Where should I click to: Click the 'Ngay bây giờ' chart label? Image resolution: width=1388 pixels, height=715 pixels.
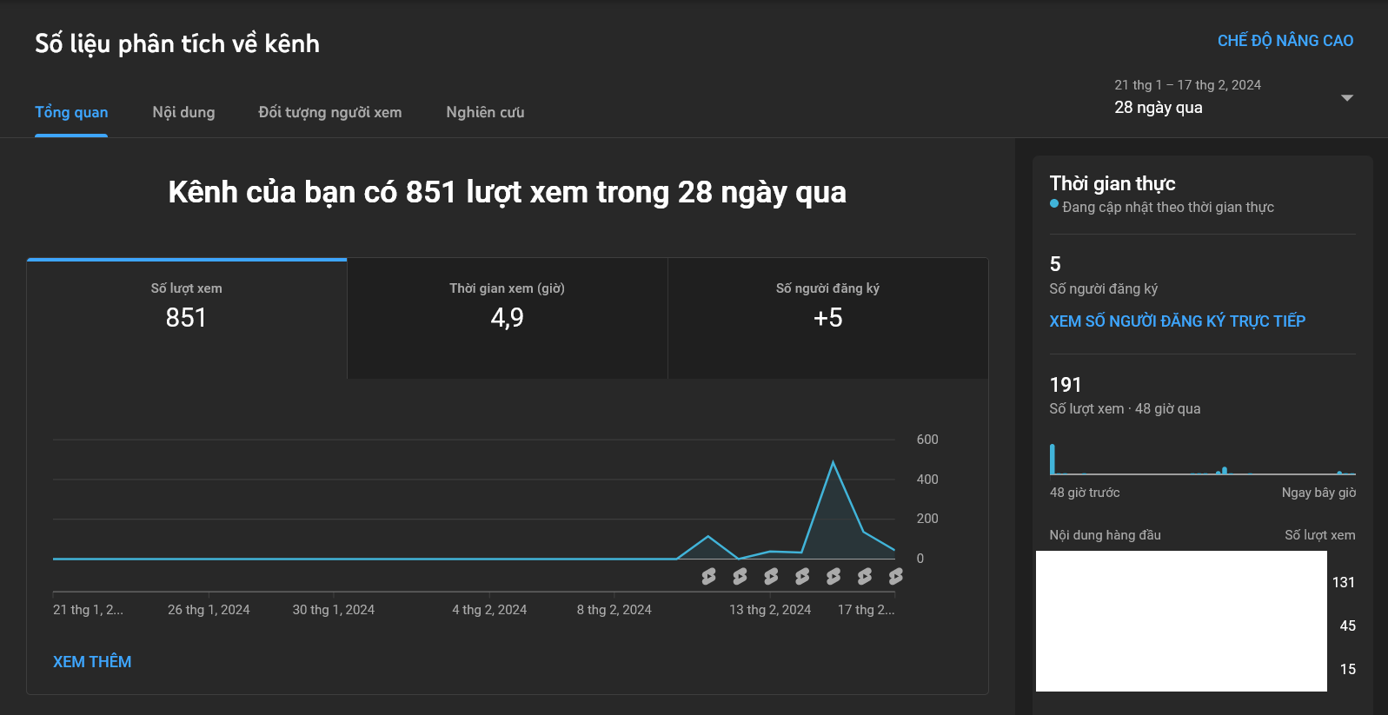(1318, 493)
